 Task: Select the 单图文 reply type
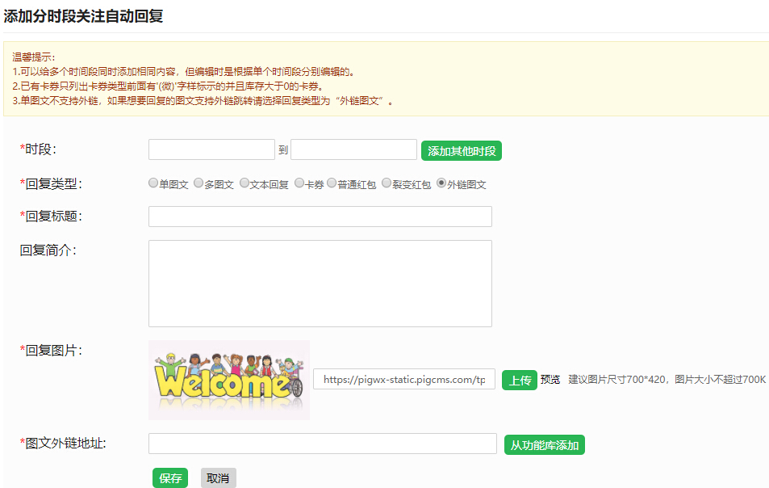pos(153,182)
